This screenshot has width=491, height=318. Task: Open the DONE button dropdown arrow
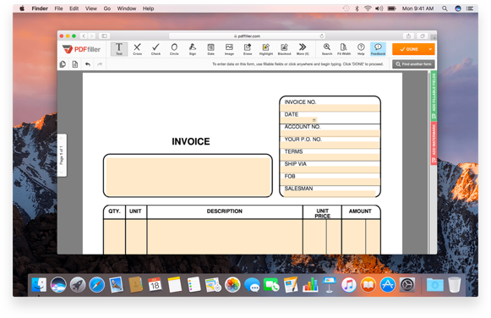(x=430, y=49)
